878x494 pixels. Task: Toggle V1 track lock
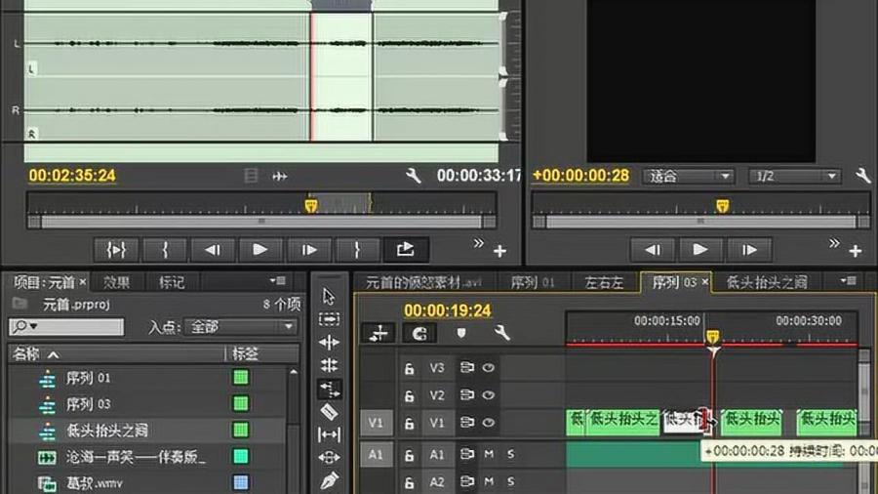tap(410, 423)
